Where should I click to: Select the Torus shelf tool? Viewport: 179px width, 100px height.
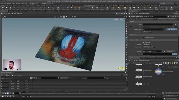pos(14,8)
